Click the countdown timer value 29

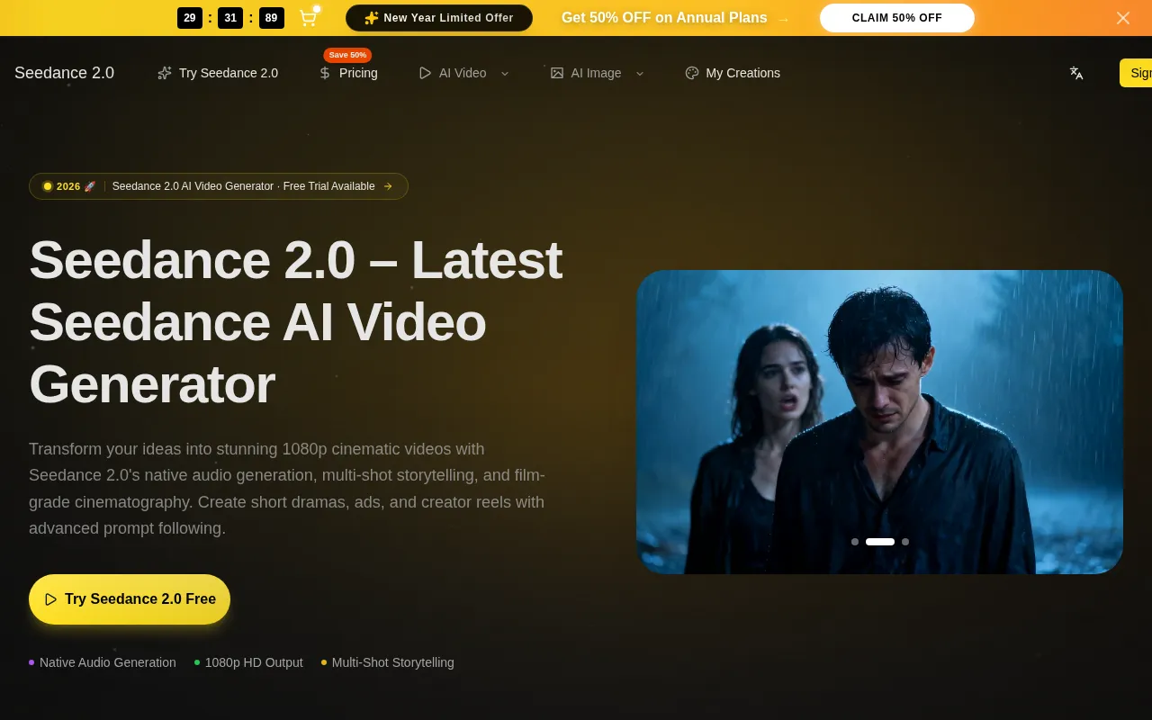pos(190,18)
